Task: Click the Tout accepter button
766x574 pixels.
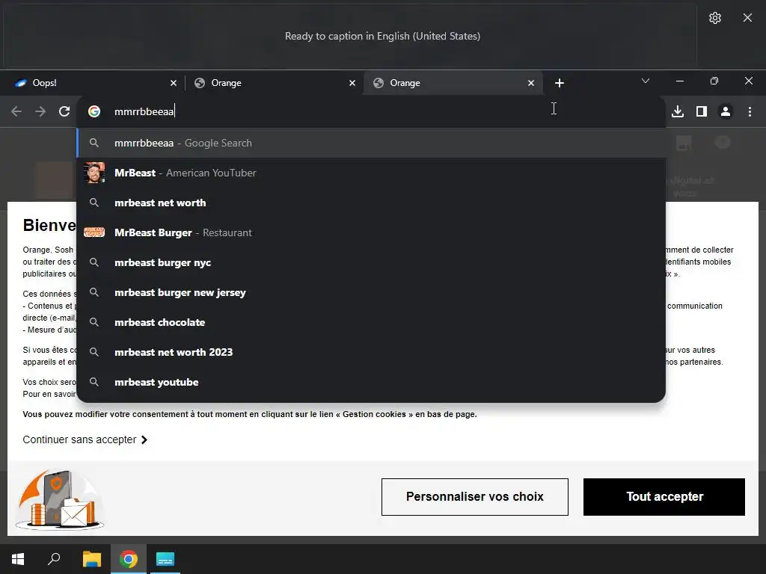Action: click(x=664, y=497)
